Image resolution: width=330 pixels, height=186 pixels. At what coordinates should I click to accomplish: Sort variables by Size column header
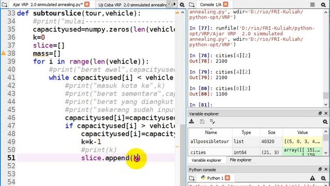[272, 132]
